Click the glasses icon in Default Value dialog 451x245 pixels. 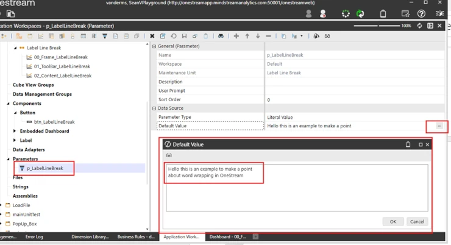tap(169, 155)
